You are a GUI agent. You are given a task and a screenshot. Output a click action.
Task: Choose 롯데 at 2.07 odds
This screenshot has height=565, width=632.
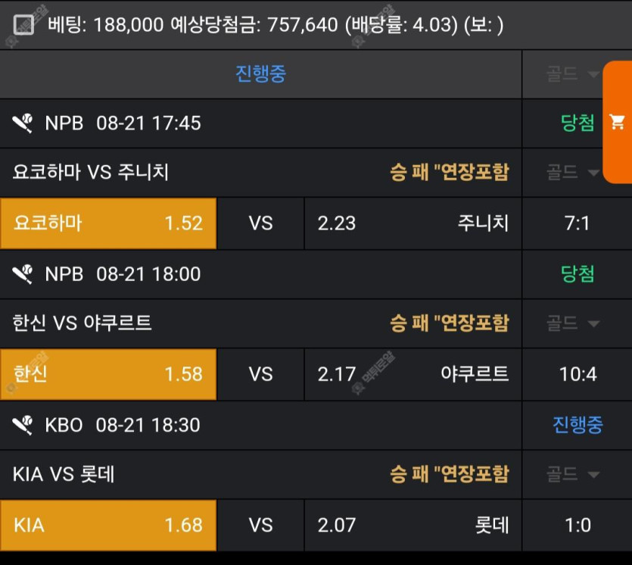413,525
